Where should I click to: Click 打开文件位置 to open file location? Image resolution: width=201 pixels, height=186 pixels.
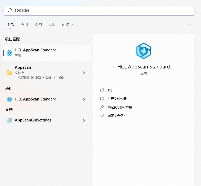click(x=117, y=99)
